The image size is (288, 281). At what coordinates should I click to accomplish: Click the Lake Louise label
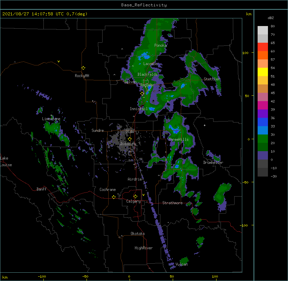(6, 162)
